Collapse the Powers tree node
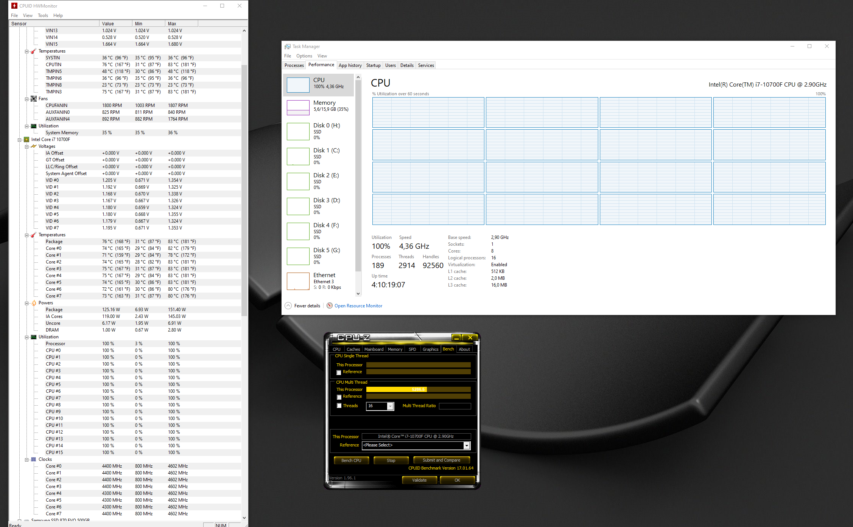The image size is (853, 527). pyautogui.click(x=26, y=303)
